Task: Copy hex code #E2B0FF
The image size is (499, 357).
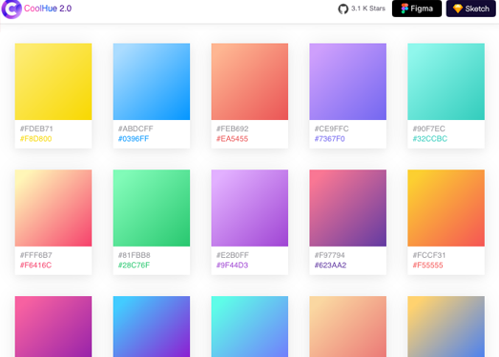Action: click(233, 255)
